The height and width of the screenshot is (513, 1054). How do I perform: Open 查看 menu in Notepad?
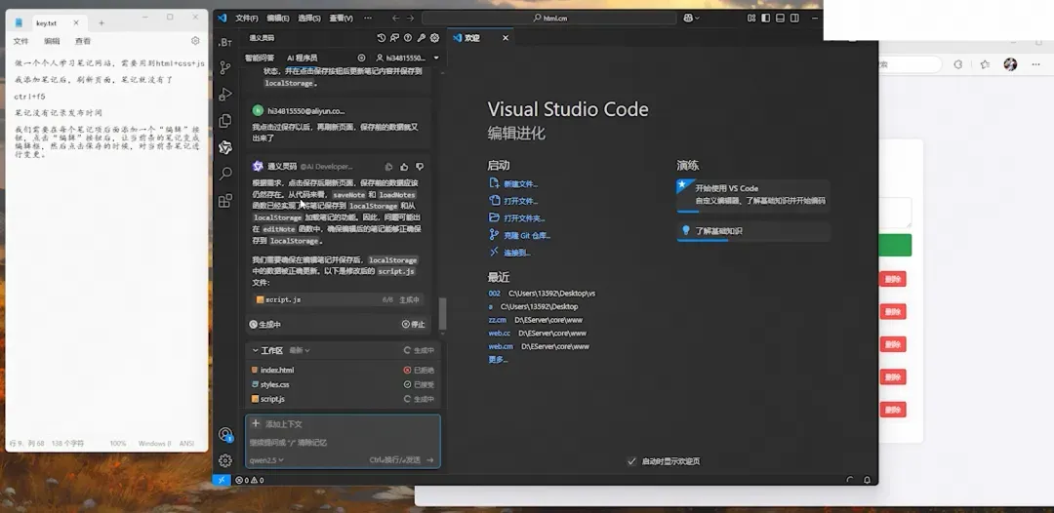83,41
